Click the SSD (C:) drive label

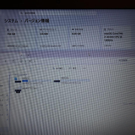(x=26, y=78)
